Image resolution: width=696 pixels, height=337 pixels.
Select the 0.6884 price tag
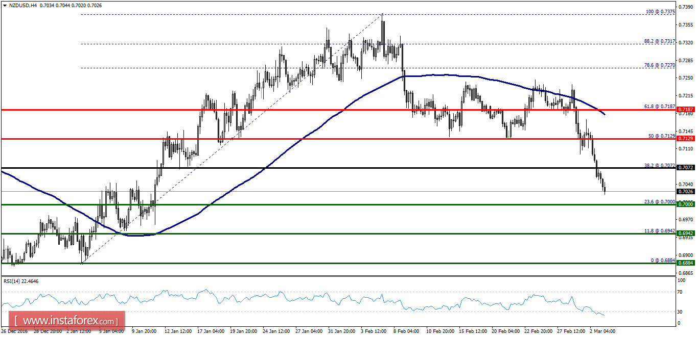[685, 263]
